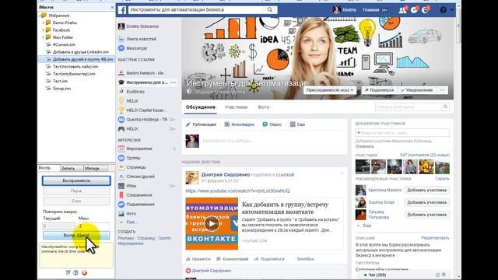Click Уведомления button on cover

click(417, 90)
